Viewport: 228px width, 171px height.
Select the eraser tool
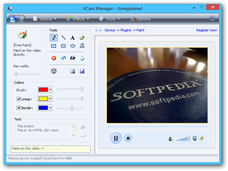[82, 38]
